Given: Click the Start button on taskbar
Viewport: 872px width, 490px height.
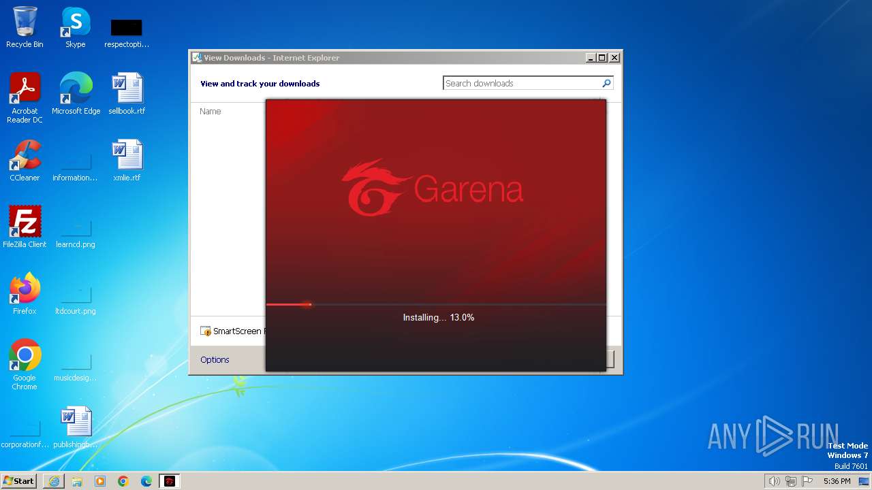Looking at the screenshot, I should click(x=18, y=481).
